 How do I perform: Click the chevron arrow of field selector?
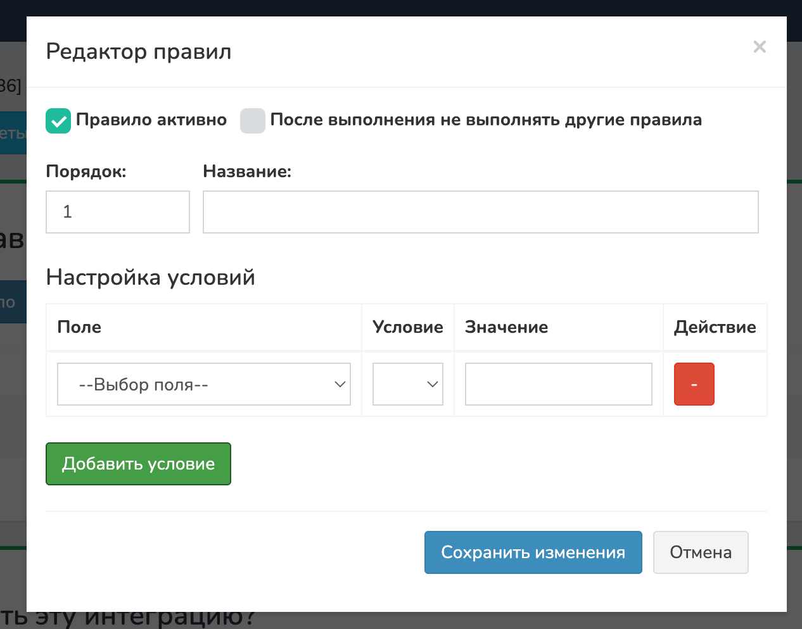click(340, 384)
